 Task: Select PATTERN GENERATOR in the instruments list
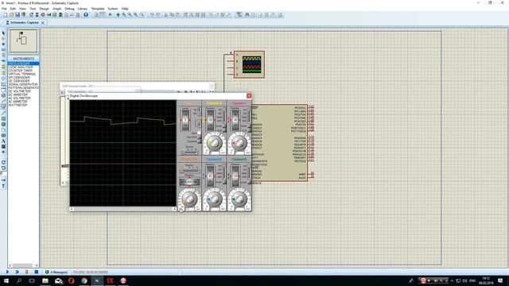coord(23,88)
